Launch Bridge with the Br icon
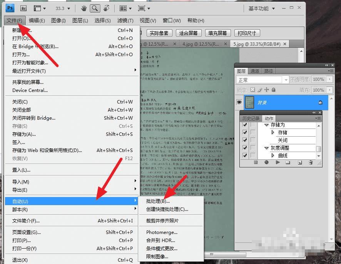 [x=23, y=8]
